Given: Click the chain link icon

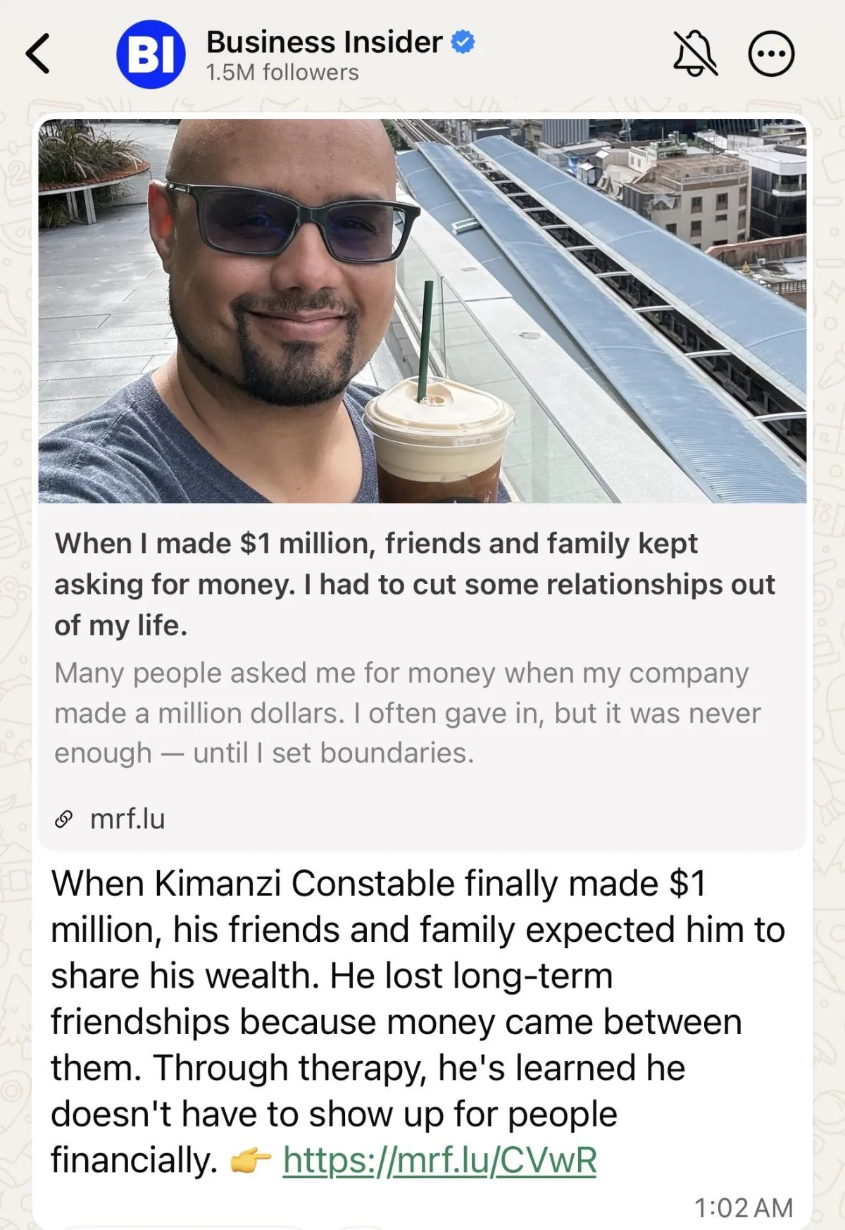Looking at the screenshot, I should (x=64, y=819).
